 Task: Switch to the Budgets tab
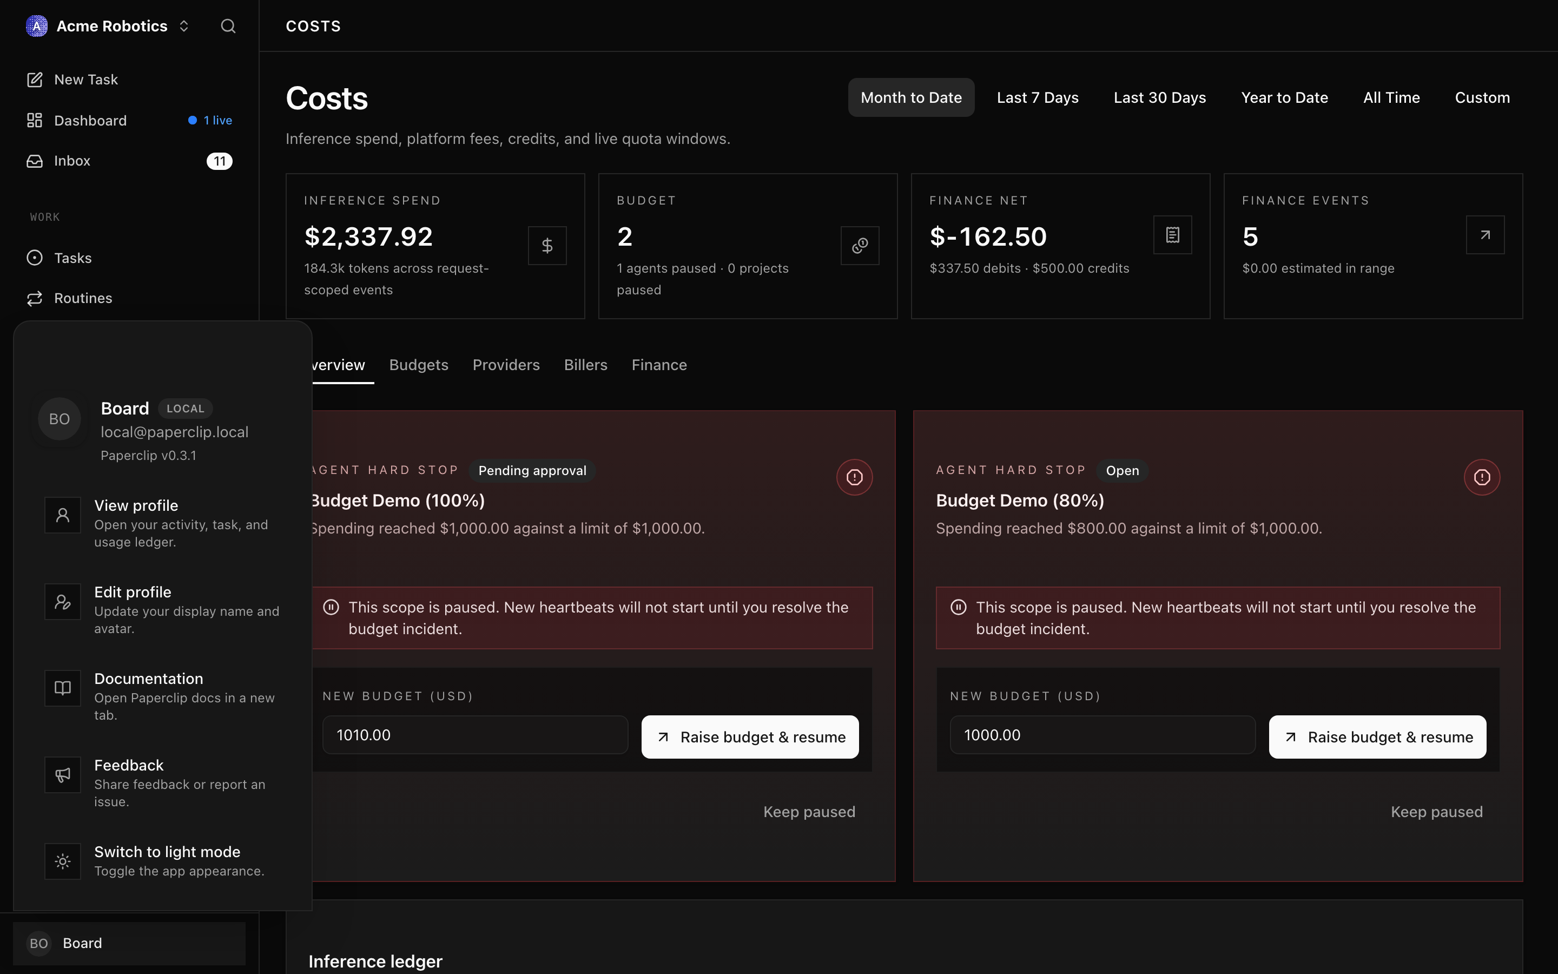coord(419,365)
